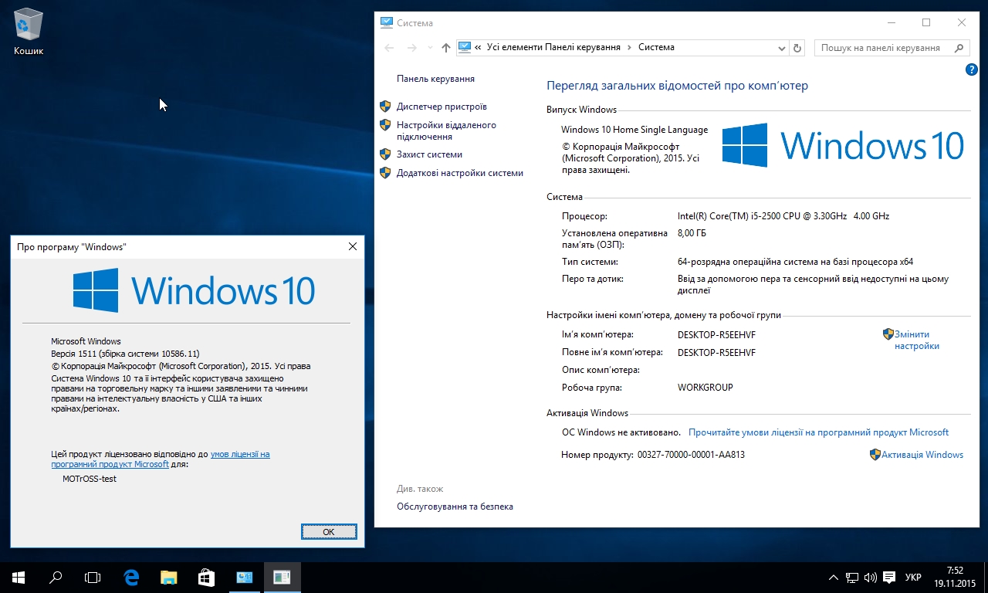The width and height of the screenshot is (988, 593).
Task: Minimize the System window
Action: [891, 22]
